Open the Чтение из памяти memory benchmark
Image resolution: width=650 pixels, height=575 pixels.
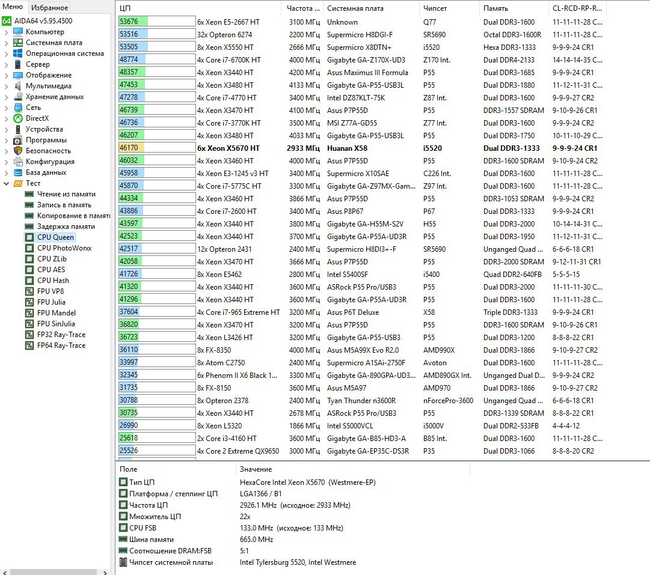tap(66, 194)
